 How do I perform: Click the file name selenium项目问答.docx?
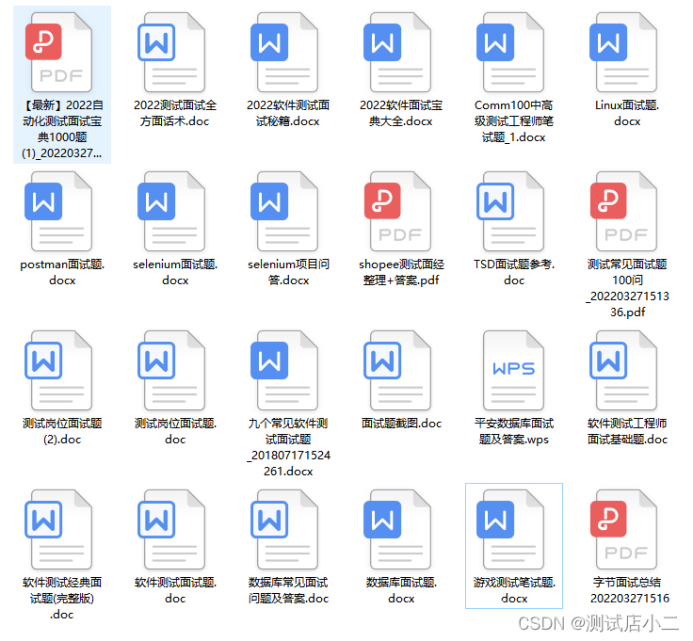click(289, 272)
